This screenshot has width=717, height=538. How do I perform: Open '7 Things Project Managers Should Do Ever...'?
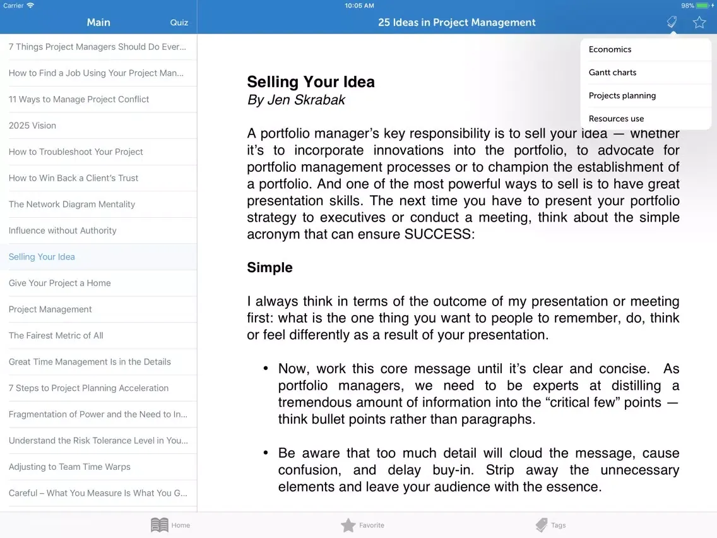click(x=98, y=47)
